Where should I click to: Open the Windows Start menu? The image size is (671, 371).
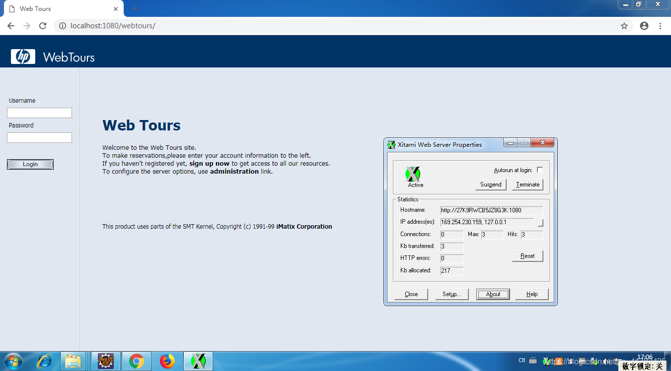(x=13, y=361)
